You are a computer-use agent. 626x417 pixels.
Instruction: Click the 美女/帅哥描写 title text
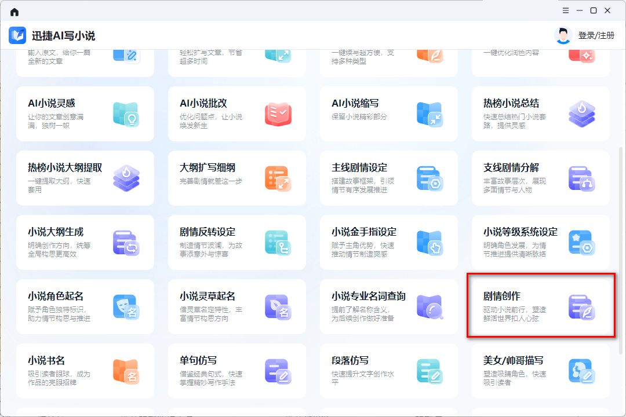tap(513, 360)
